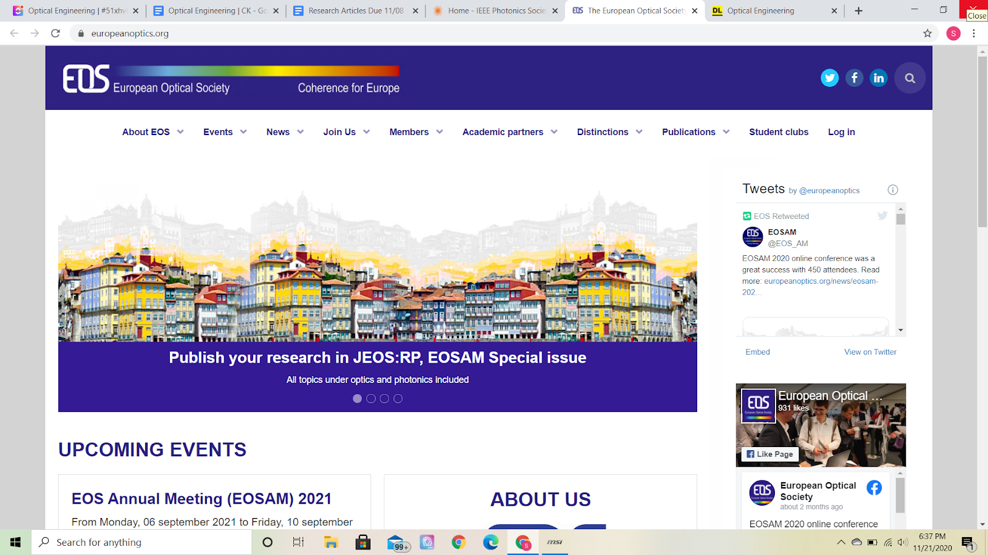
Task: Click the Twitter bird icon in the tweet card
Action: pos(882,215)
